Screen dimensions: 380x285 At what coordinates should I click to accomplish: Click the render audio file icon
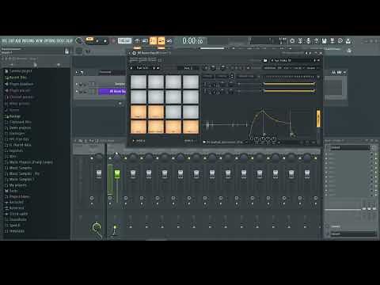coord(332,41)
